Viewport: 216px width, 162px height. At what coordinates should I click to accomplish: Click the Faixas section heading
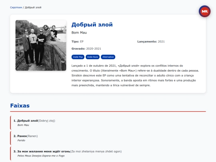click(x=20, y=106)
